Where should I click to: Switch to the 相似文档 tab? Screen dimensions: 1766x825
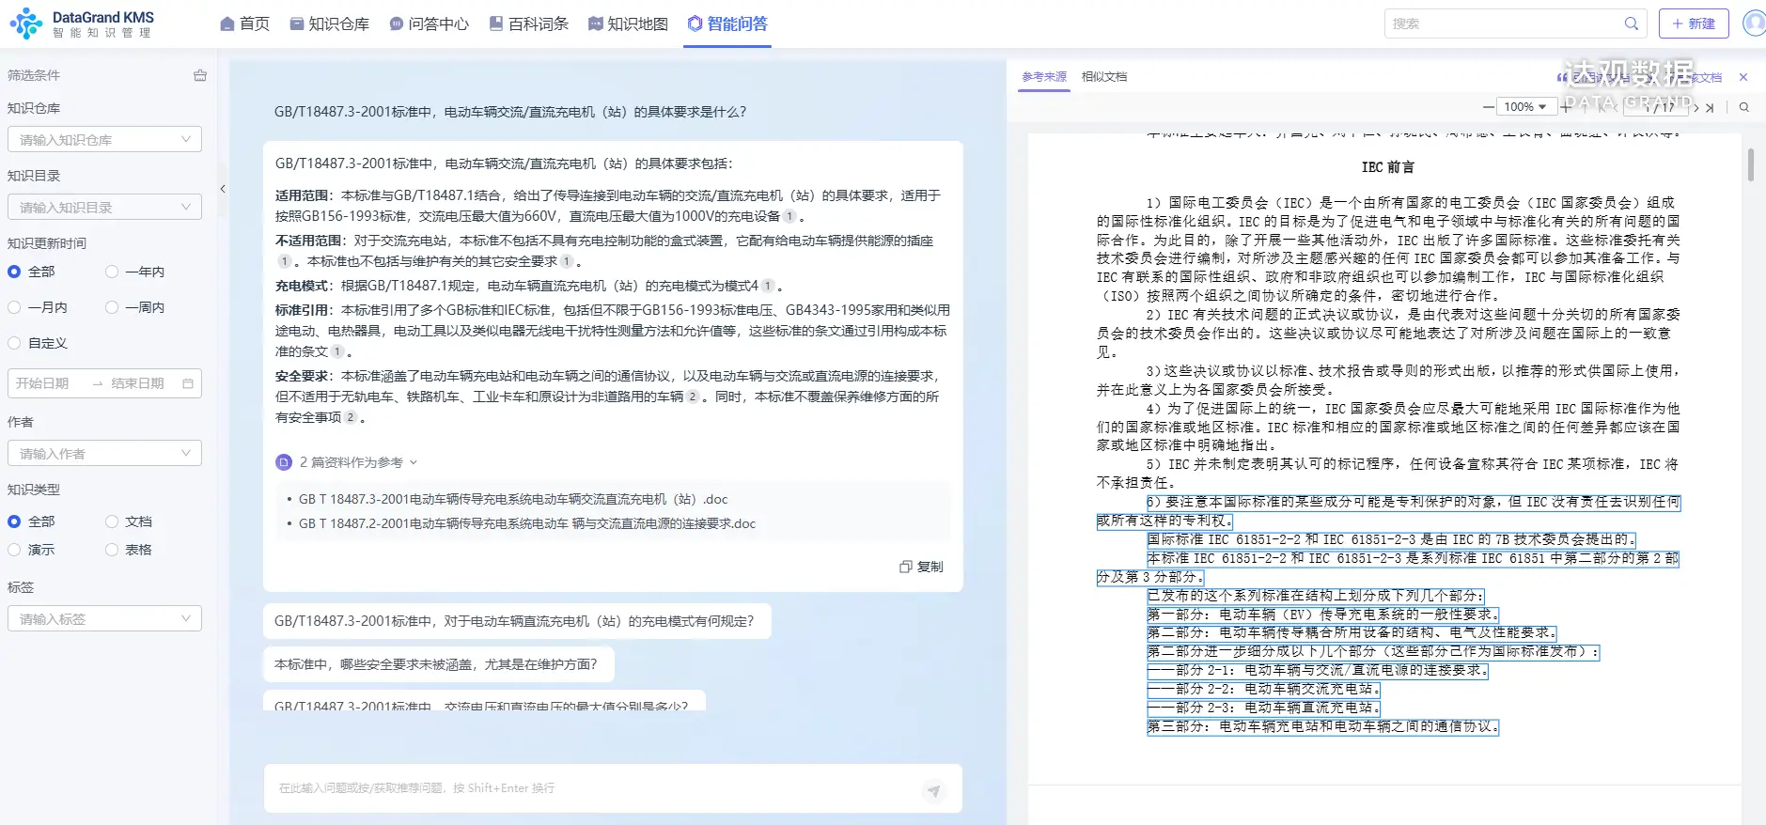pos(1103,77)
